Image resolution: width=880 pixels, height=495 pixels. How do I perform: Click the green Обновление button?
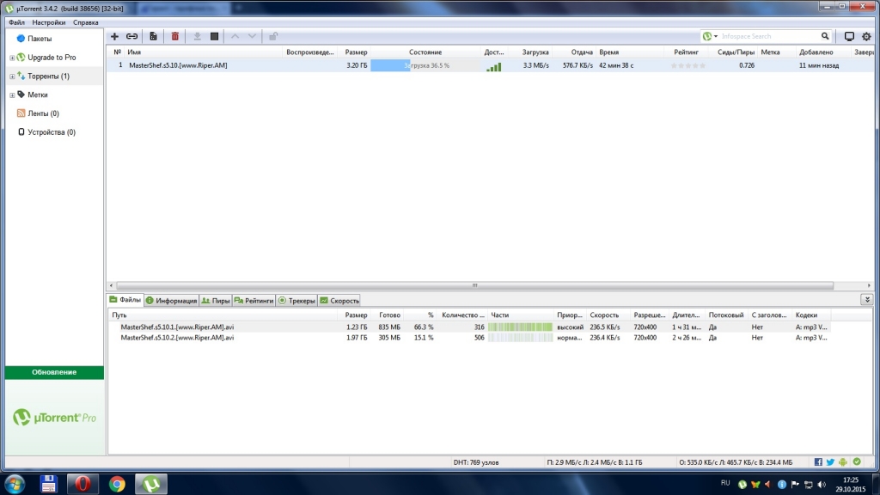(x=54, y=372)
